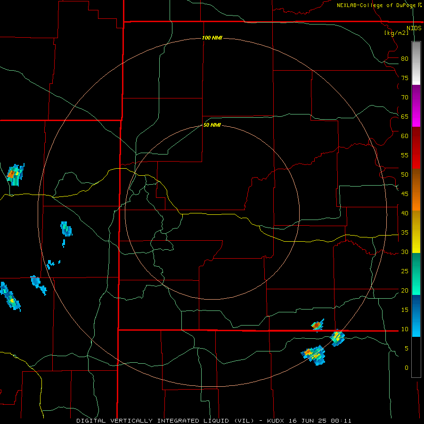
Task: Click the 70 value on the color scale
Action: tap(405, 98)
